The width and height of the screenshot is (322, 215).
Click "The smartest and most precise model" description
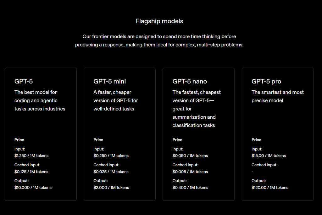coord(278,96)
